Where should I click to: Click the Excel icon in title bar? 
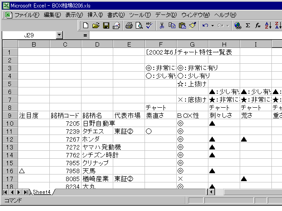[x=6, y=6]
